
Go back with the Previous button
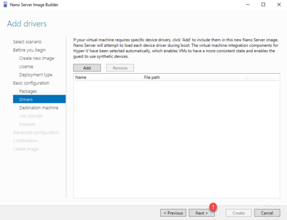173,213
